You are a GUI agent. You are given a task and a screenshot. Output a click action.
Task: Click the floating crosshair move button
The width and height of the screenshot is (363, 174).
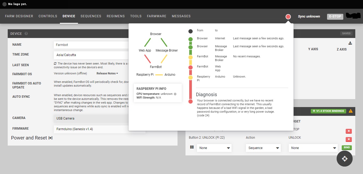(344, 159)
